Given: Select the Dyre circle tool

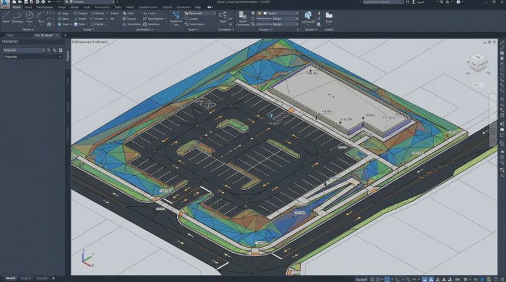Looking at the screenshot, I should [x=29, y=17].
